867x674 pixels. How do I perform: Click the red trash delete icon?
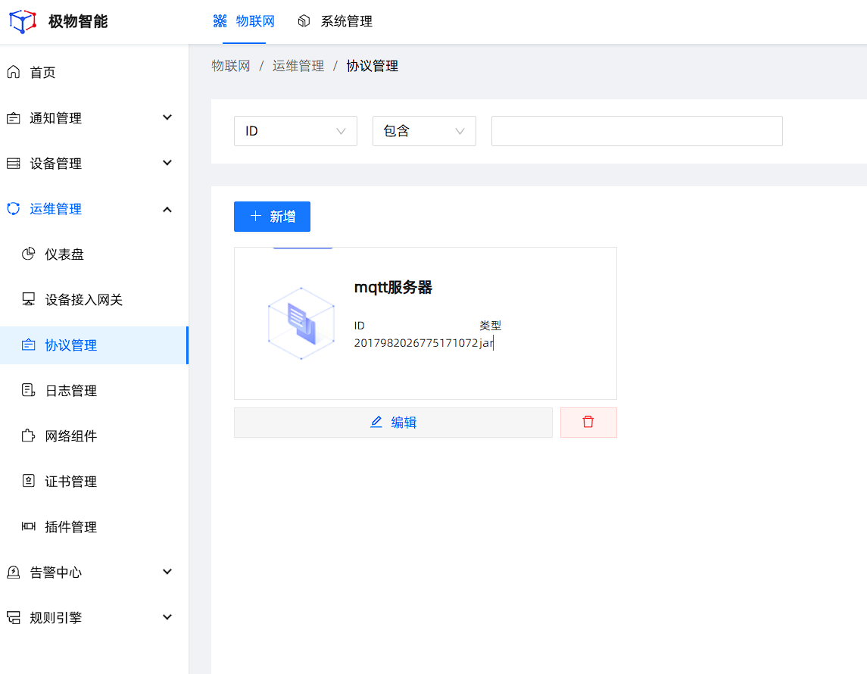click(588, 422)
